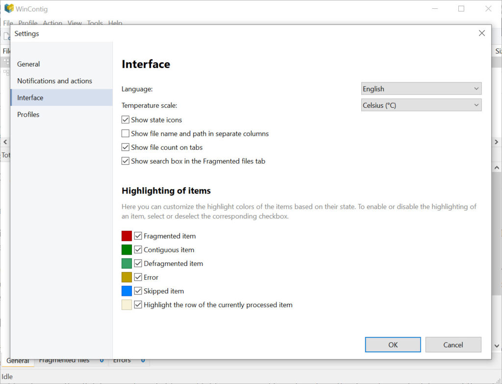
Task: Click the scroll down arrow in WinContig
Action: [497, 346]
